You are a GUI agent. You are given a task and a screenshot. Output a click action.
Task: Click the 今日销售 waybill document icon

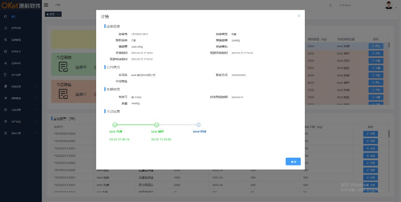[63, 94]
